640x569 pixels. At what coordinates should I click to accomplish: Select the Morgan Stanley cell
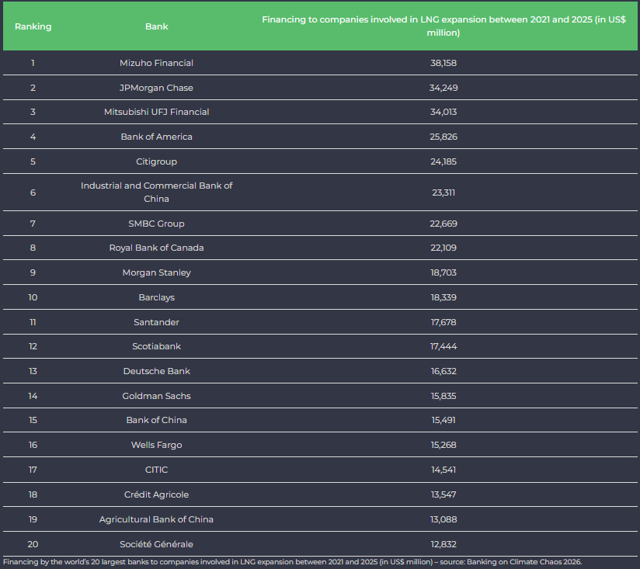click(x=156, y=272)
